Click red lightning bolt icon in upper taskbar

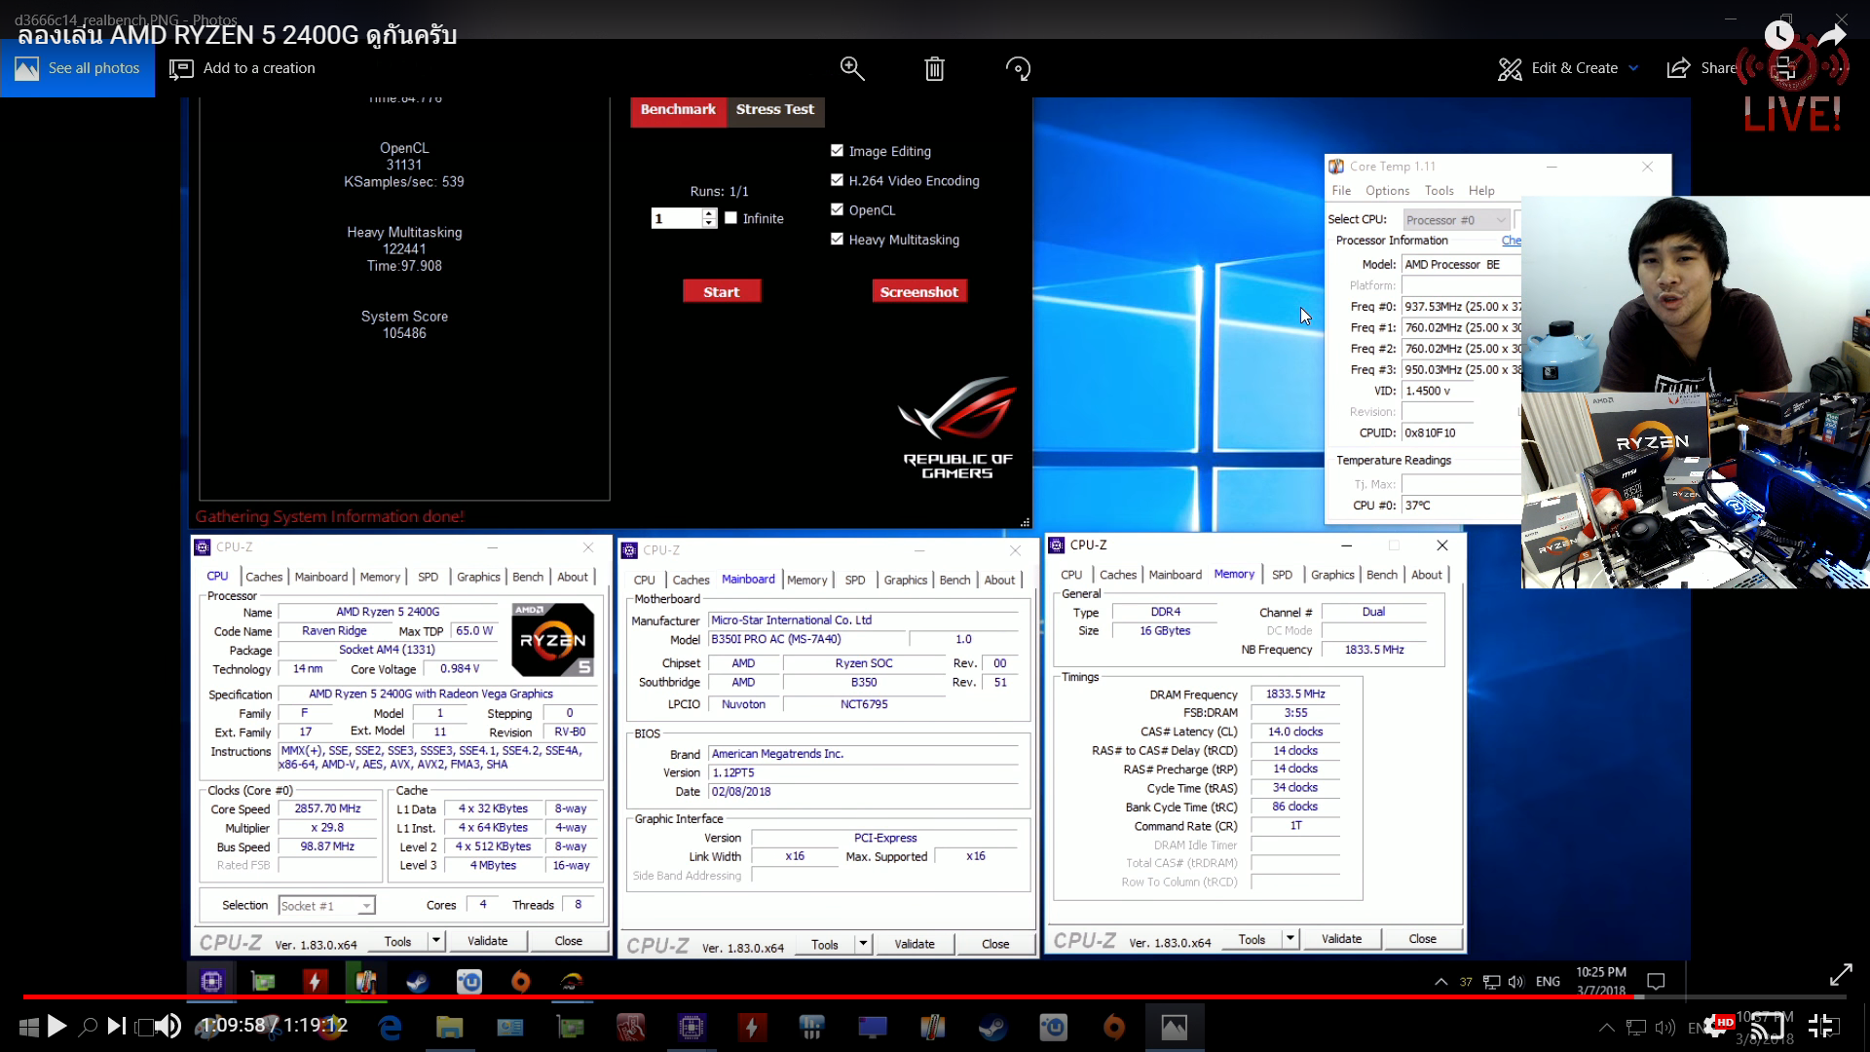click(x=314, y=982)
